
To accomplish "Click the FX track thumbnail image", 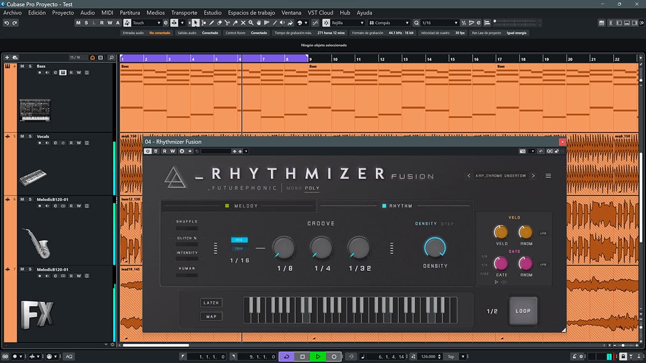I will [38, 315].
